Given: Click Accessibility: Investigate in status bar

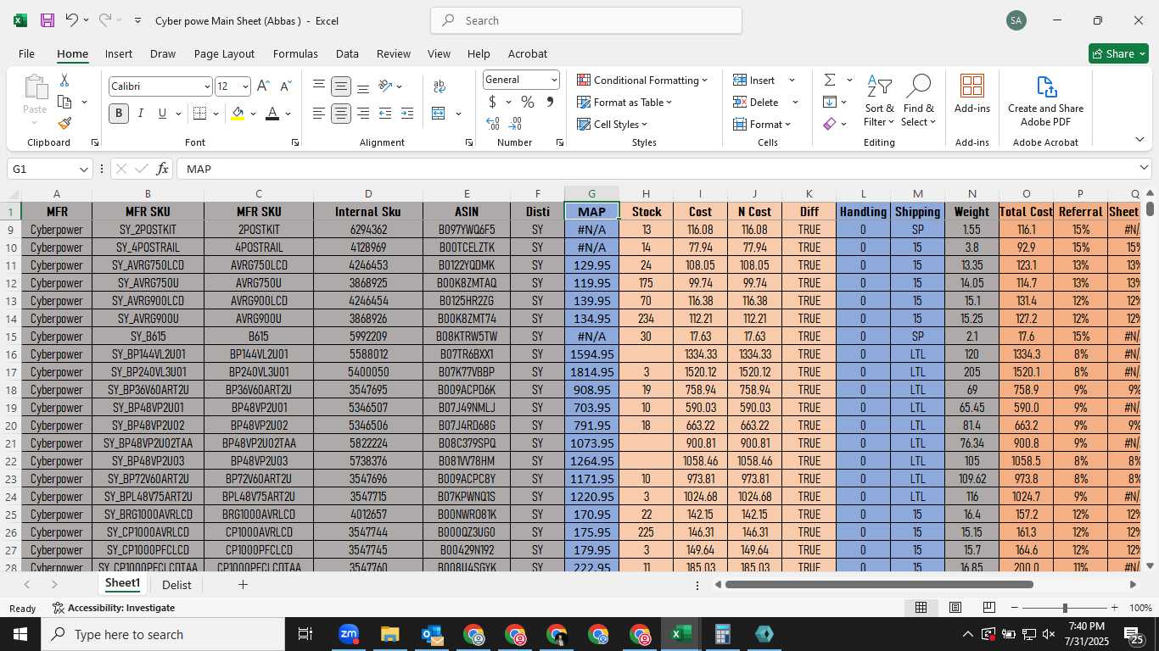Looking at the screenshot, I should click(x=114, y=608).
